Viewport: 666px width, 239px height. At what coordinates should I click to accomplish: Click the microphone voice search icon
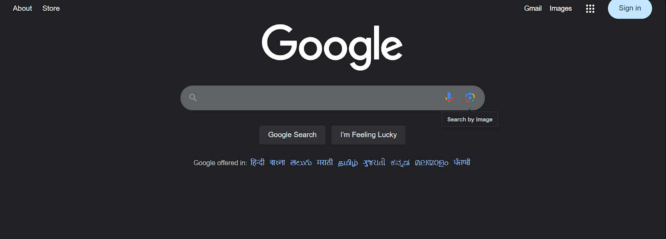point(449,97)
